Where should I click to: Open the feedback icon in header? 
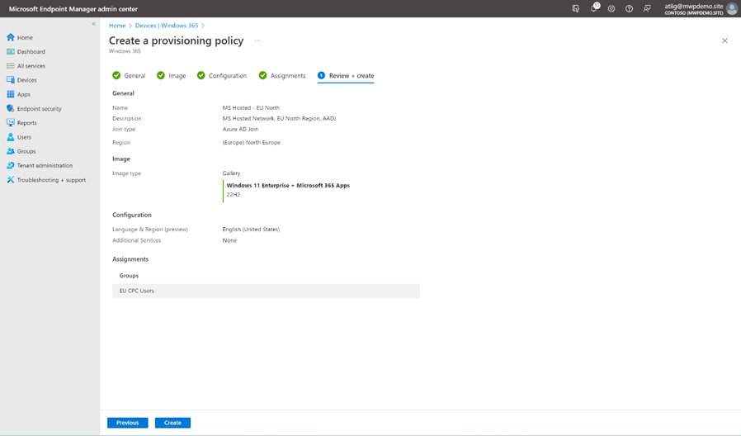tap(647, 8)
